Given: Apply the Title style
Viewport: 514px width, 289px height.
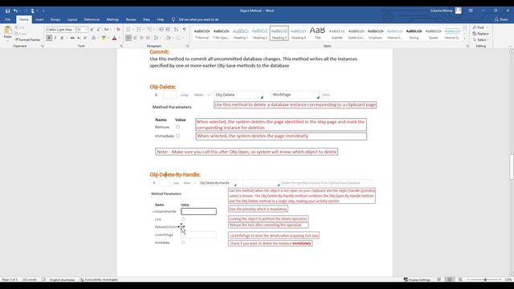Looking at the screenshot, I should tap(317, 34).
